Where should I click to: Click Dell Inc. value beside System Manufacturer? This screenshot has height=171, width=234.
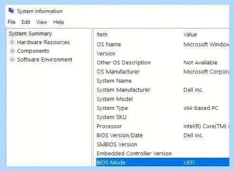[193, 90]
